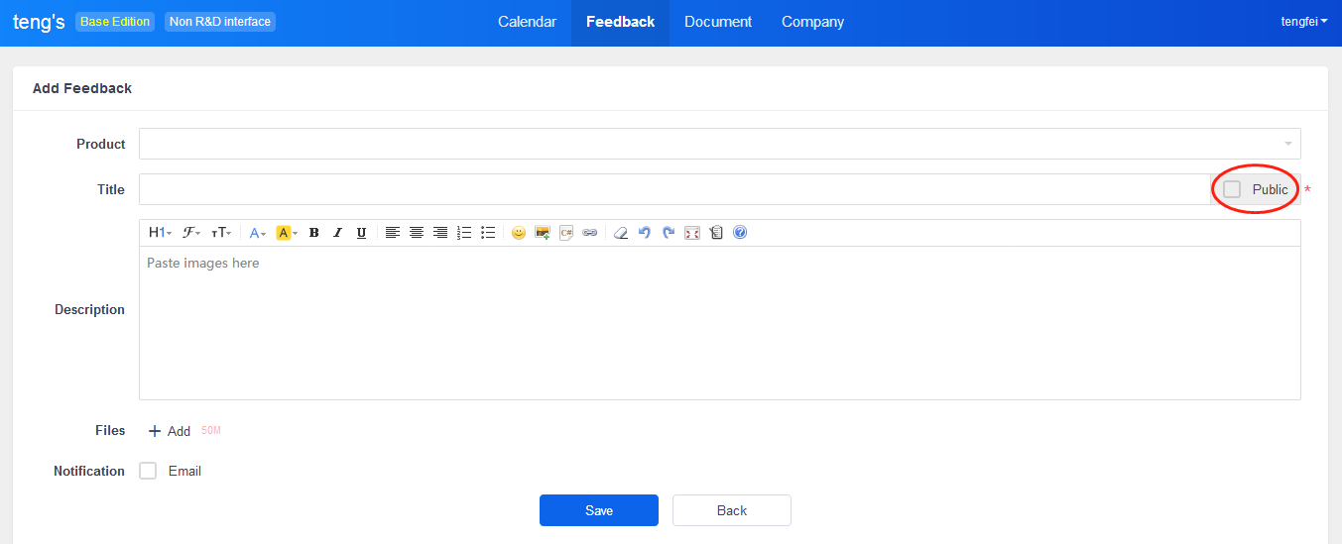Check the Public checkbox
This screenshot has height=544, width=1342.
(1232, 189)
